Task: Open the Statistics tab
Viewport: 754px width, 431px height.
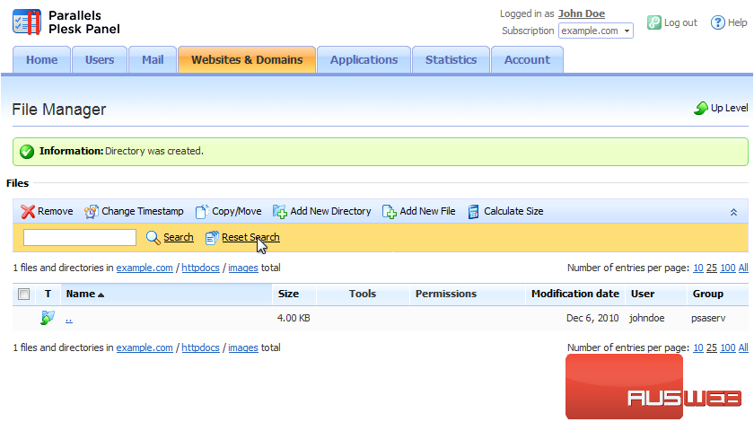Action: [x=451, y=60]
